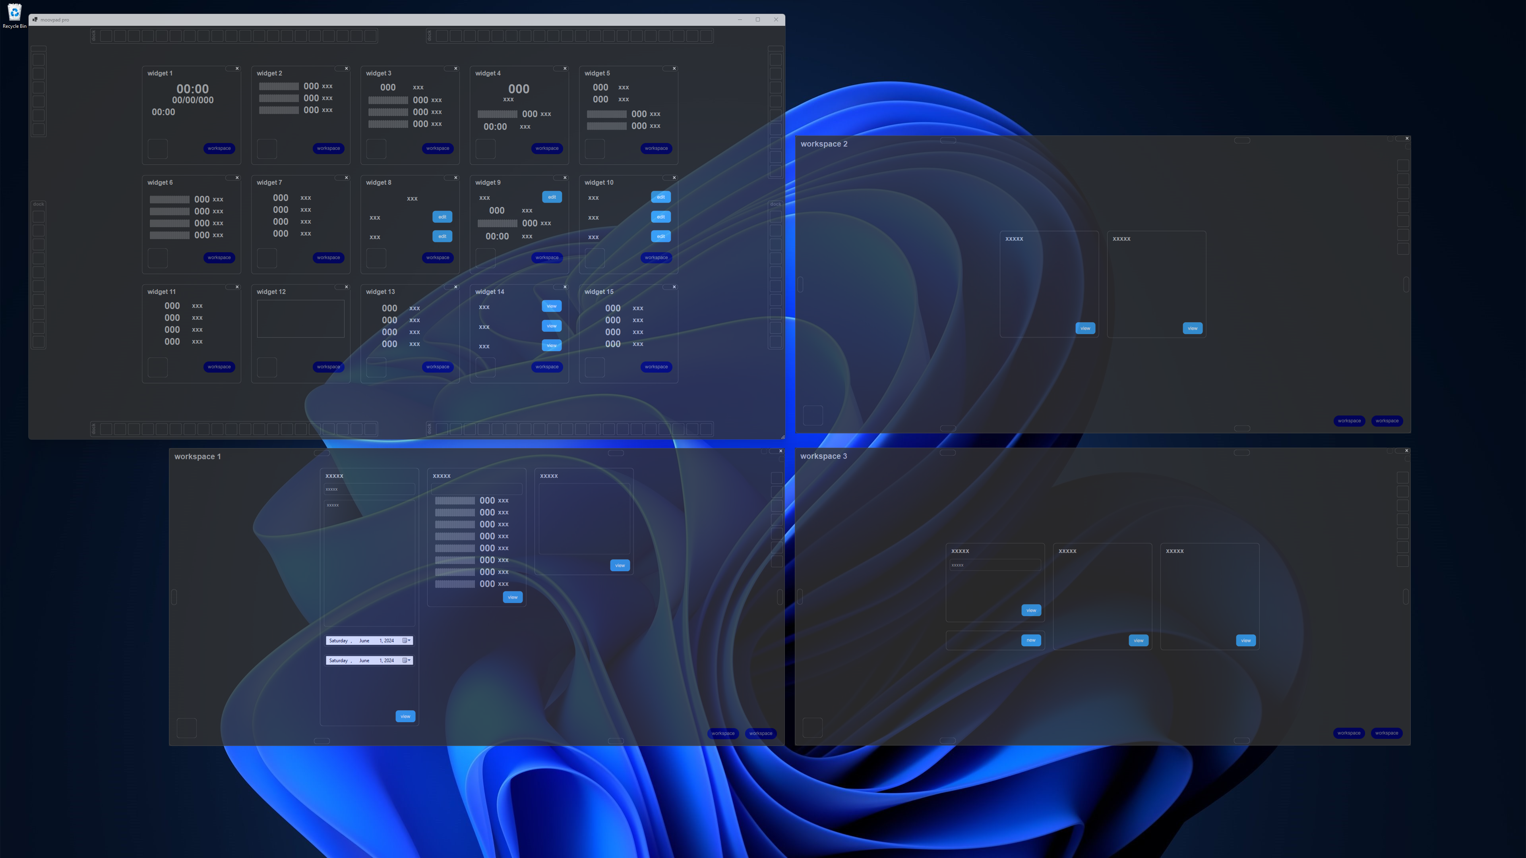Click the empty icon box in widget 15
Image resolution: width=1526 pixels, height=858 pixels.
click(x=595, y=367)
